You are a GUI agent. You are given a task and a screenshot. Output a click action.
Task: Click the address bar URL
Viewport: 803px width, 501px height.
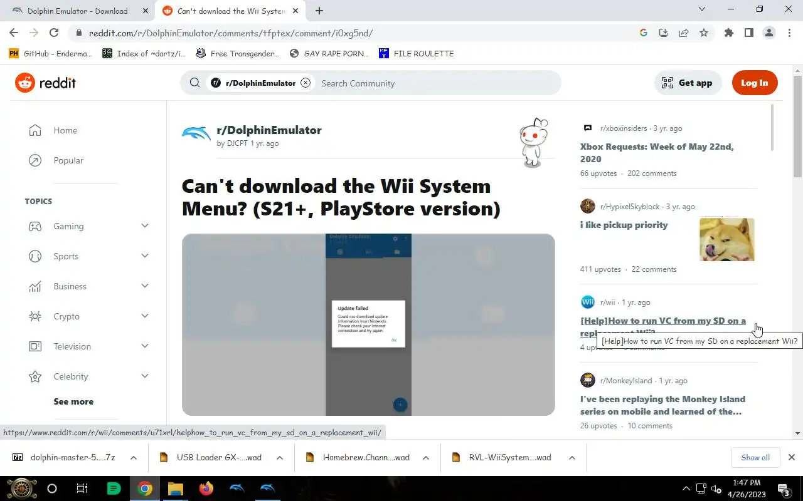pyautogui.click(x=231, y=33)
